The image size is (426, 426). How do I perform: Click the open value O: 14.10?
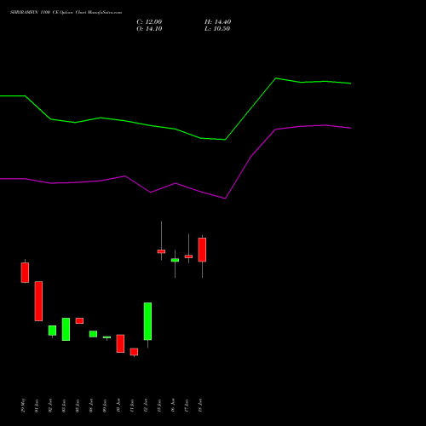(x=149, y=29)
